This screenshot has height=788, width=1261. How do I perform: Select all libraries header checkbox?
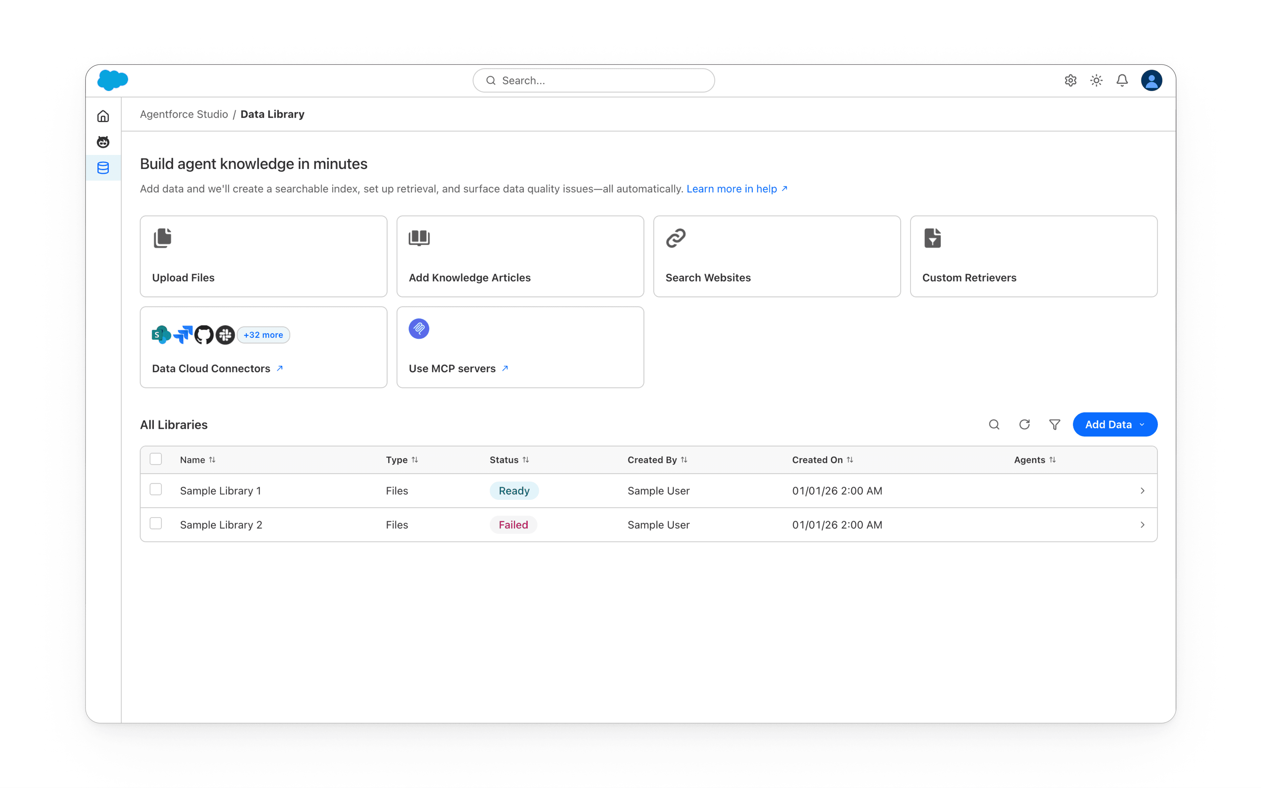pos(155,459)
